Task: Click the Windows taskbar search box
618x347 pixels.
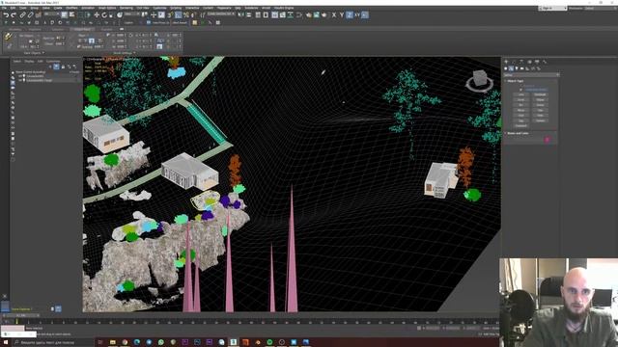Action: 53,342
